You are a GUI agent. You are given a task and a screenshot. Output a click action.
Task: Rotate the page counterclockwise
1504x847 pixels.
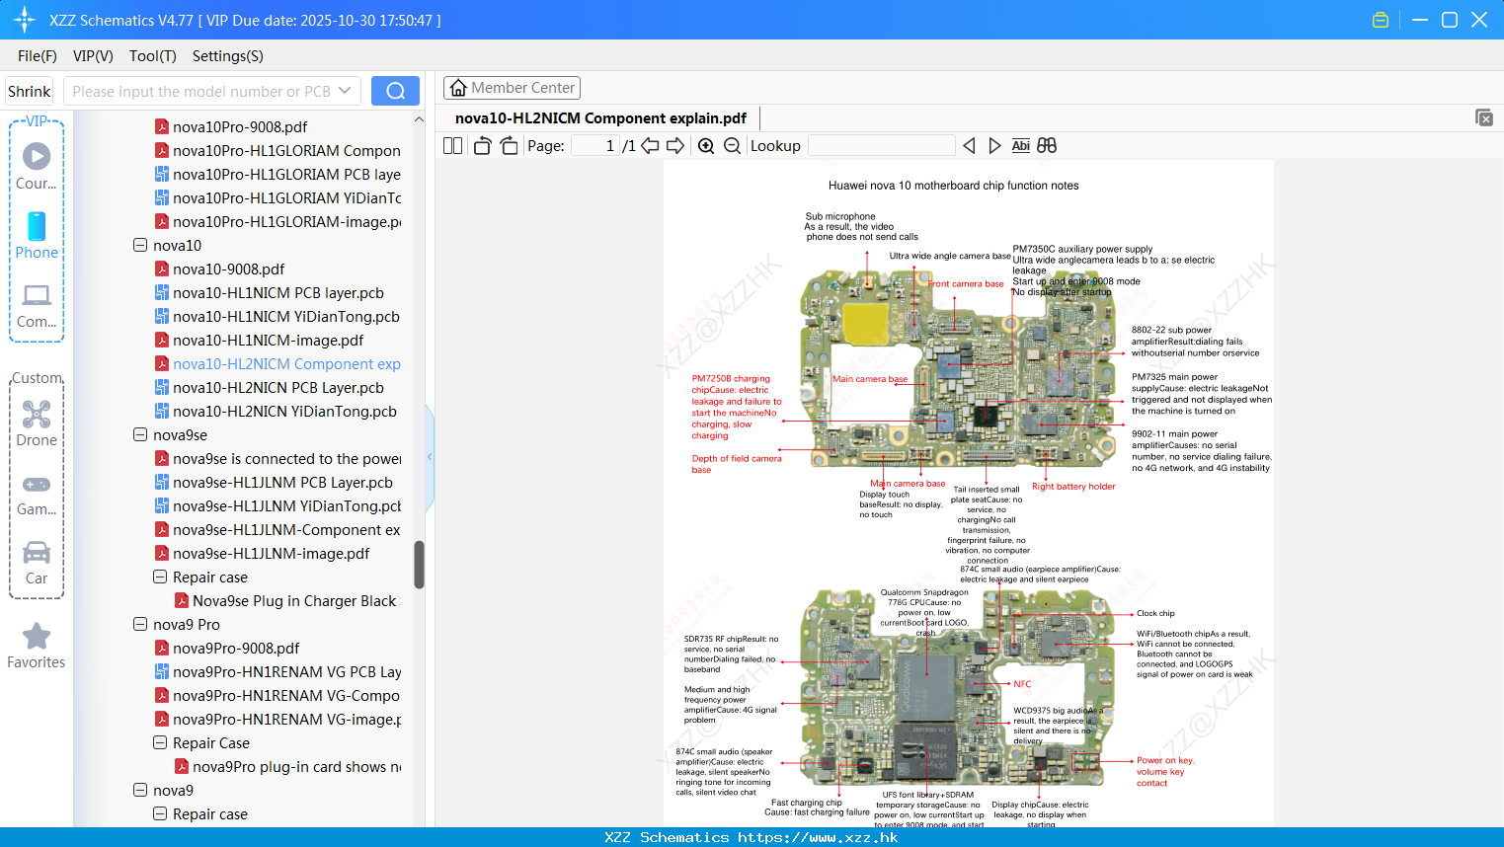482,145
